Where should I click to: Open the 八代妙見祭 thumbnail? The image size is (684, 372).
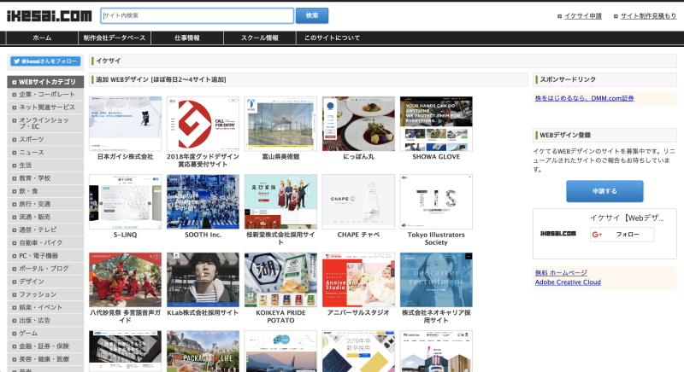click(125, 280)
